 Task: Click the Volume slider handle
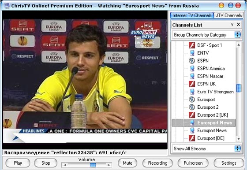click(x=93, y=165)
